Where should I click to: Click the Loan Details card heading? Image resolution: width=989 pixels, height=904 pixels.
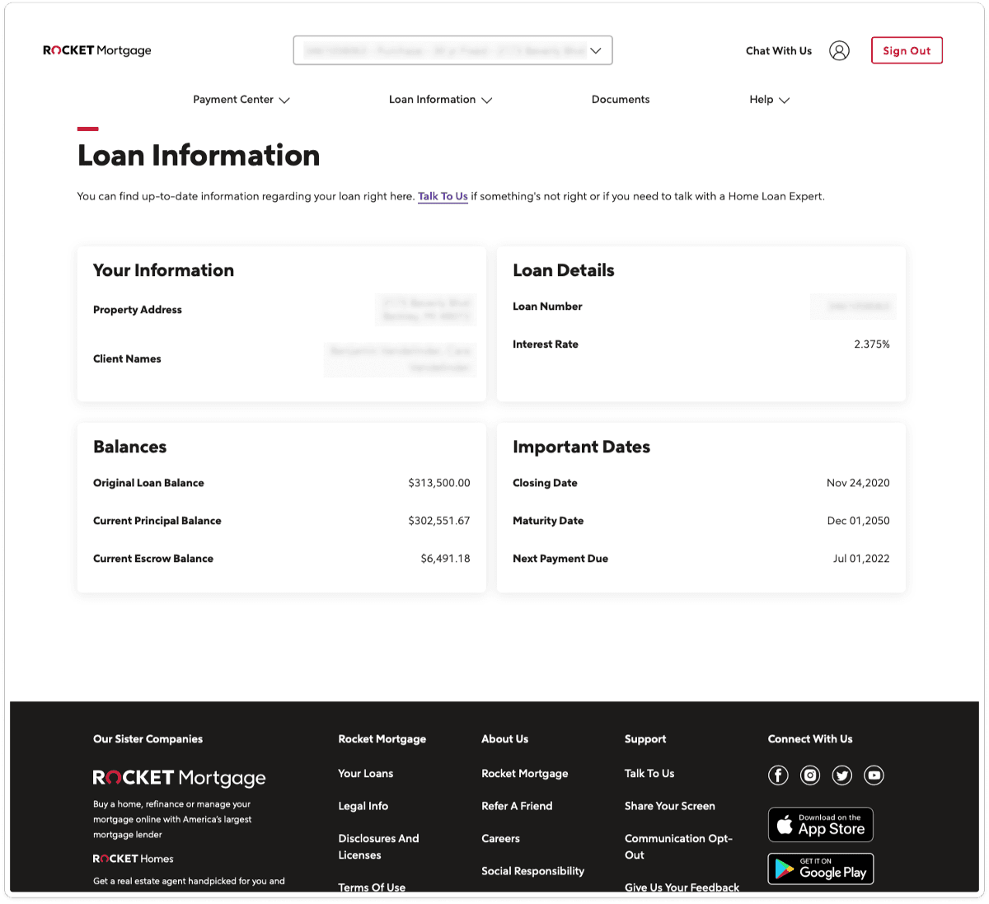click(x=564, y=270)
